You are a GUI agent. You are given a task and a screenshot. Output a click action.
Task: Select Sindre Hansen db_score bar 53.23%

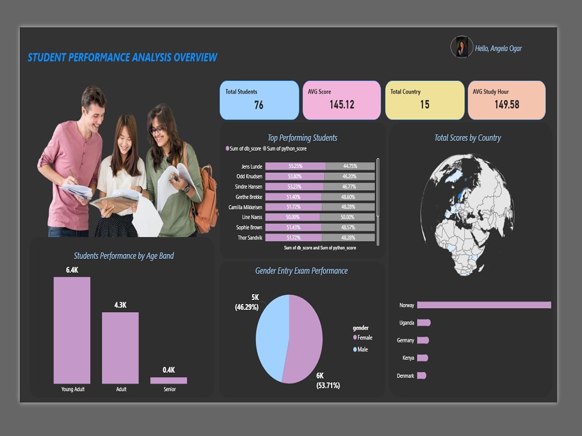pyautogui.click(x=294, y=187)
